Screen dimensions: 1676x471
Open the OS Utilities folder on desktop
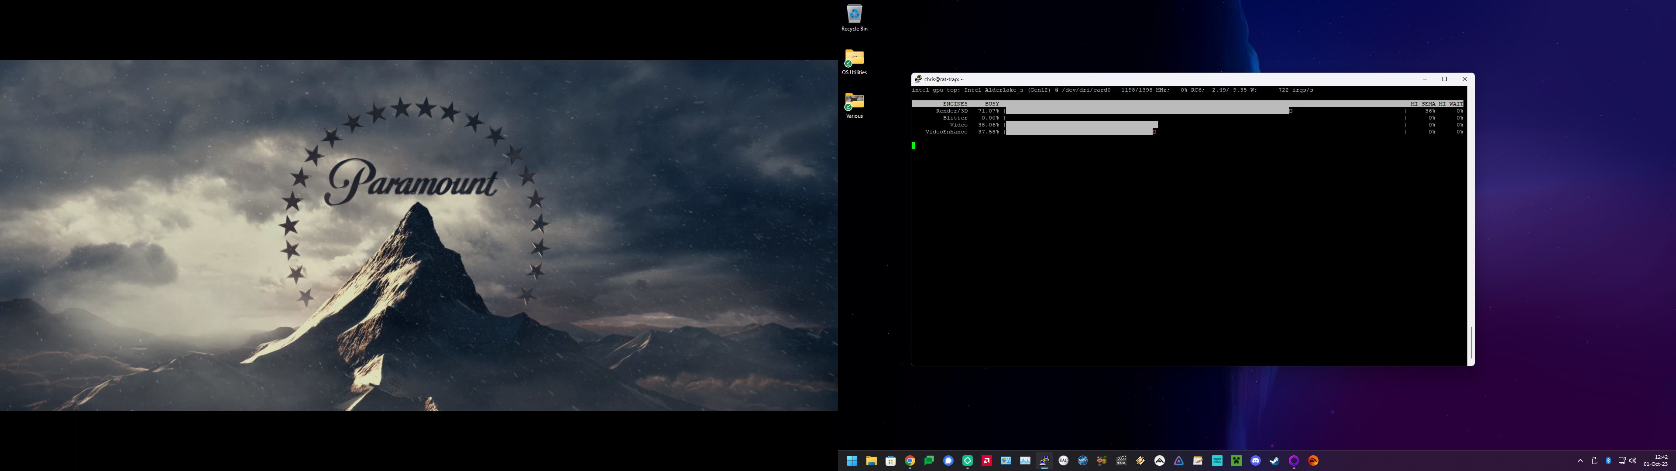[854, 59]
